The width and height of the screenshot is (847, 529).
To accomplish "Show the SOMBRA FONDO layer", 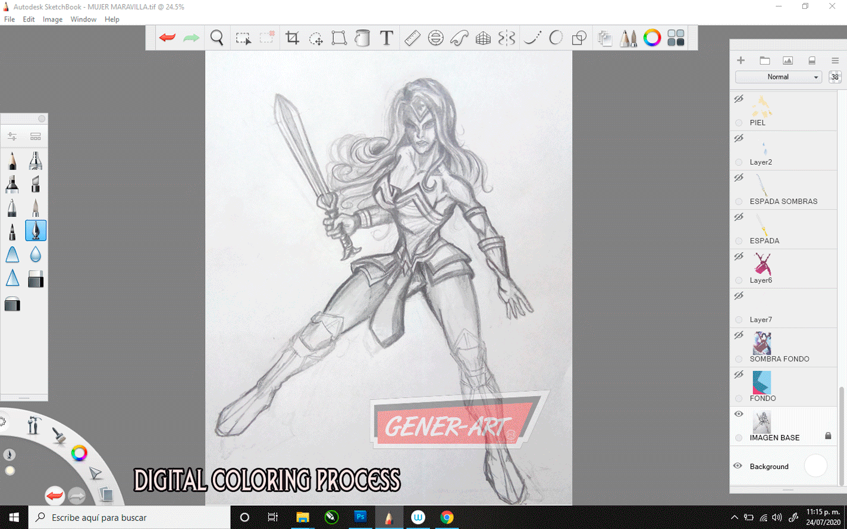I will tap(739, 335).
